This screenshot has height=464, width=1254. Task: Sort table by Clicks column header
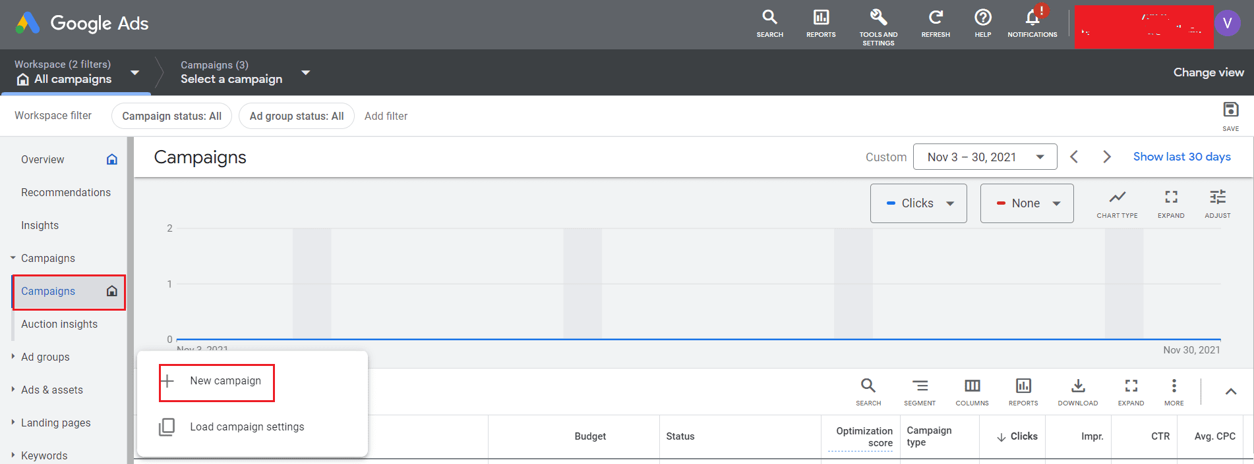pyautogui.click(x=1017, y=436)
